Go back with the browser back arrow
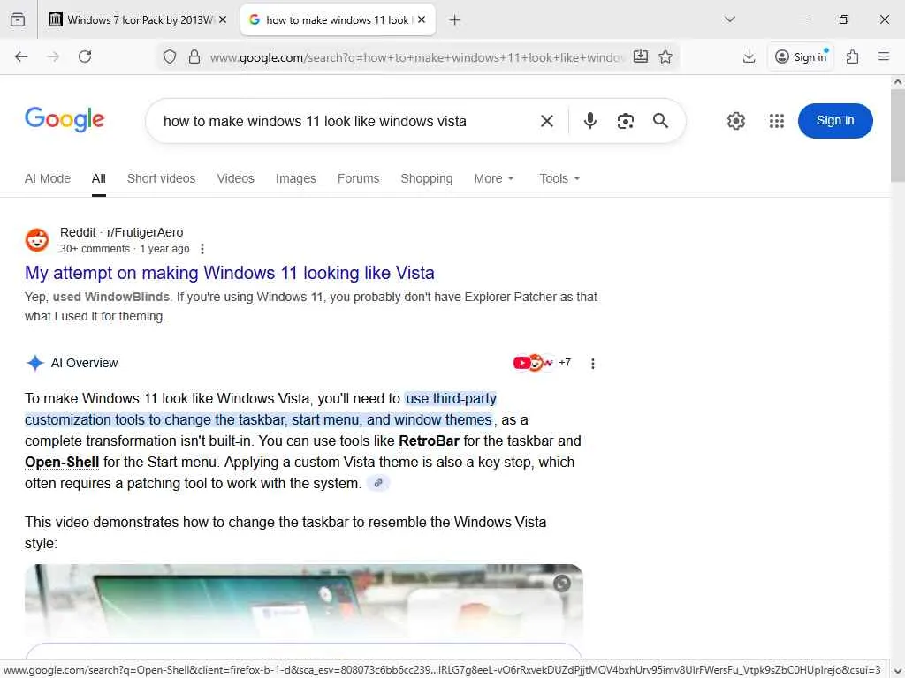The width and height of the screenshot is (905, 678). 21,56
